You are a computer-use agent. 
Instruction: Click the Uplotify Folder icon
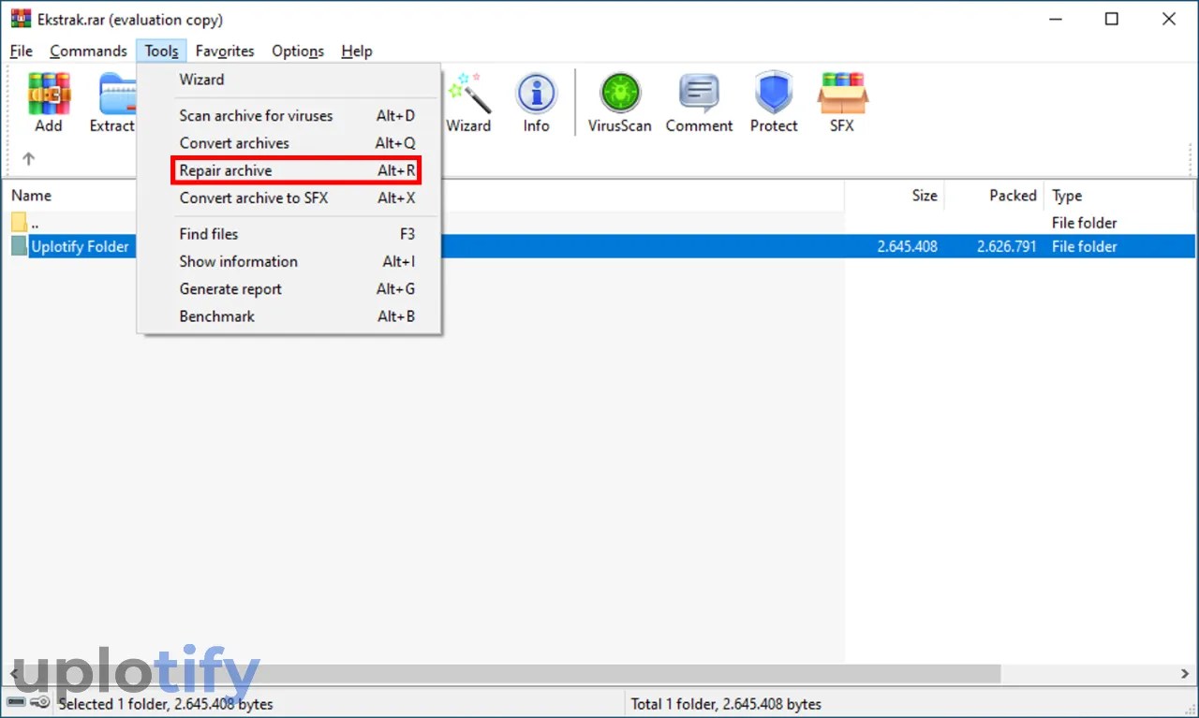(x=19, y=246)
